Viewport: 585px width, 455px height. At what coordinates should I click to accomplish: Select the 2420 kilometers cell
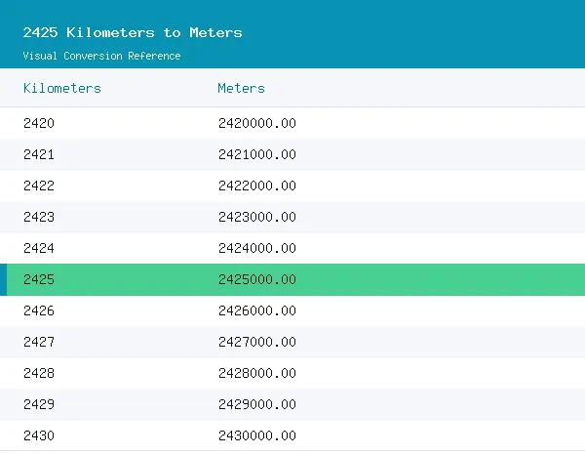39,123
